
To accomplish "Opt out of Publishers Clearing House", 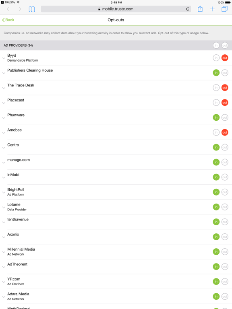I will coord(225,73).
